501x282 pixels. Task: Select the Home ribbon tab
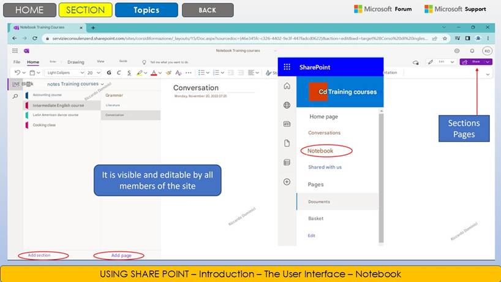(x=33, y=62)
